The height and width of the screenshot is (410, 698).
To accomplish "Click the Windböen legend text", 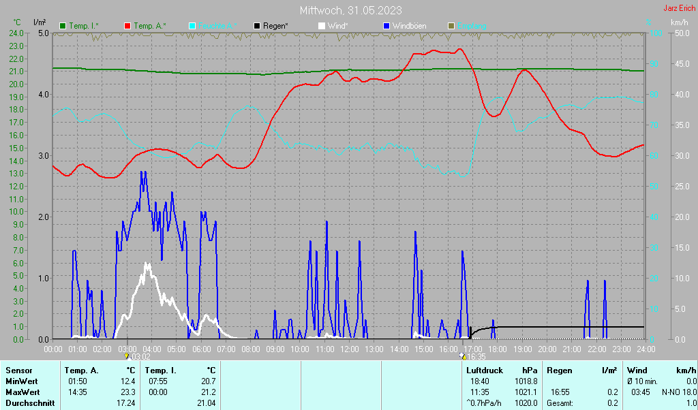I will 410,26.
